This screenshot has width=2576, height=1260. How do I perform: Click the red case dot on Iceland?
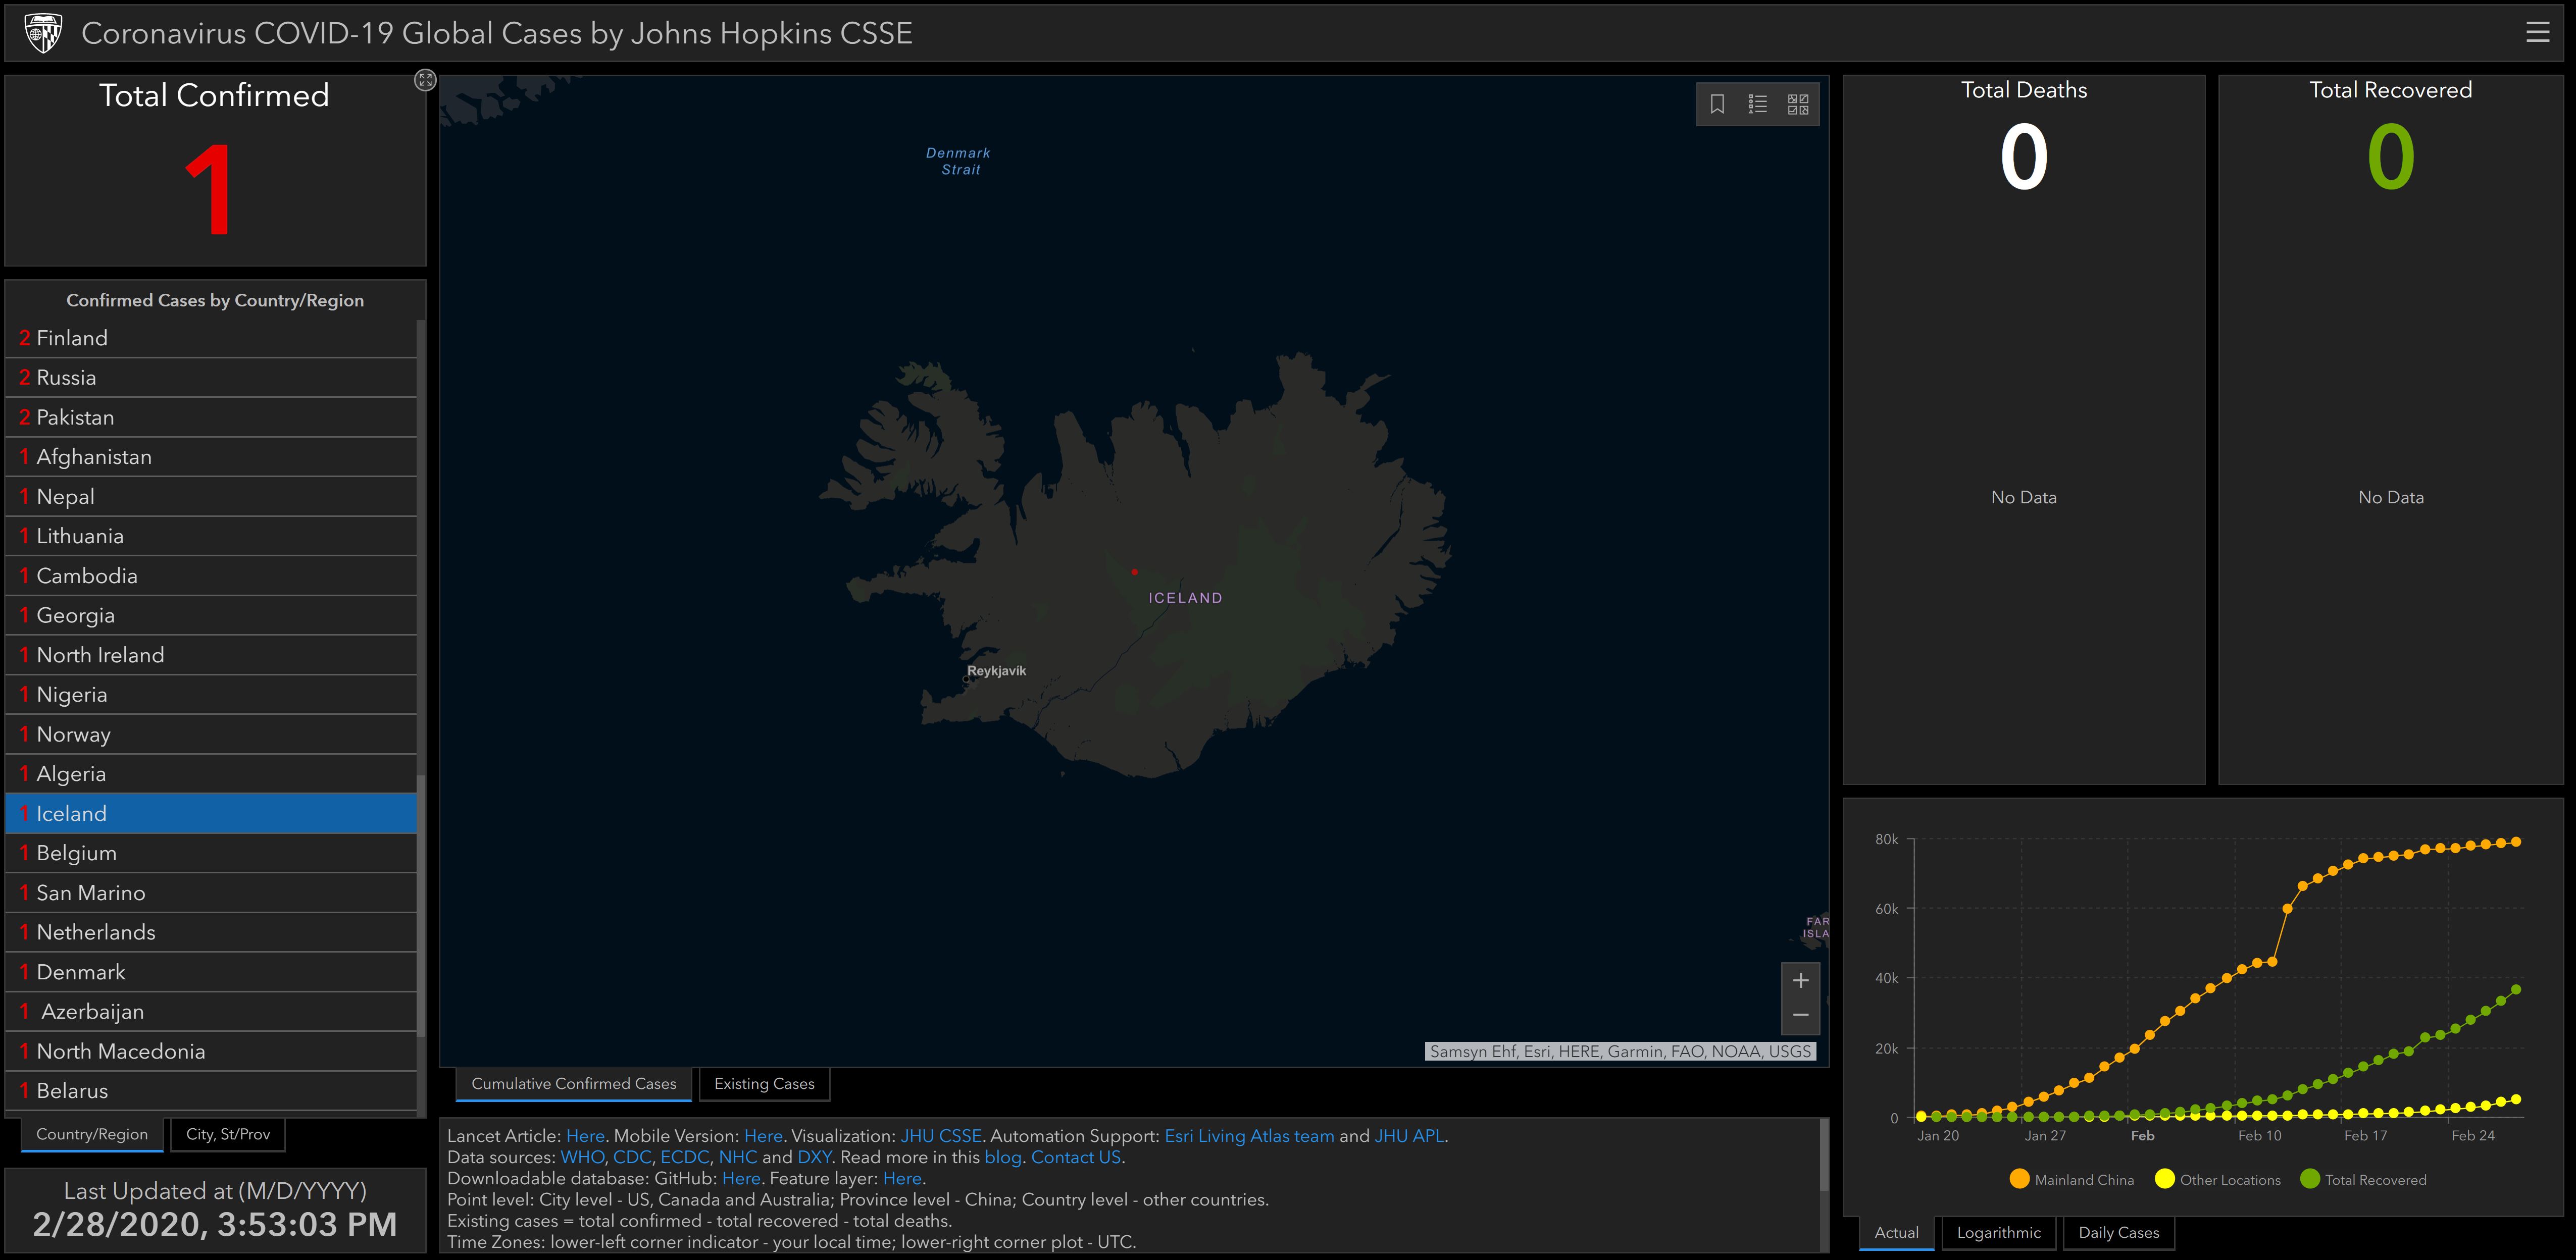click(x=1134, y=572)
